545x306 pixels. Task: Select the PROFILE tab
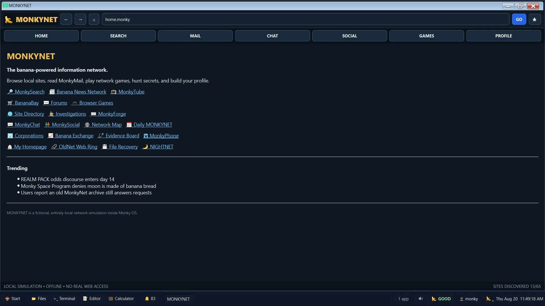point(504,36)
